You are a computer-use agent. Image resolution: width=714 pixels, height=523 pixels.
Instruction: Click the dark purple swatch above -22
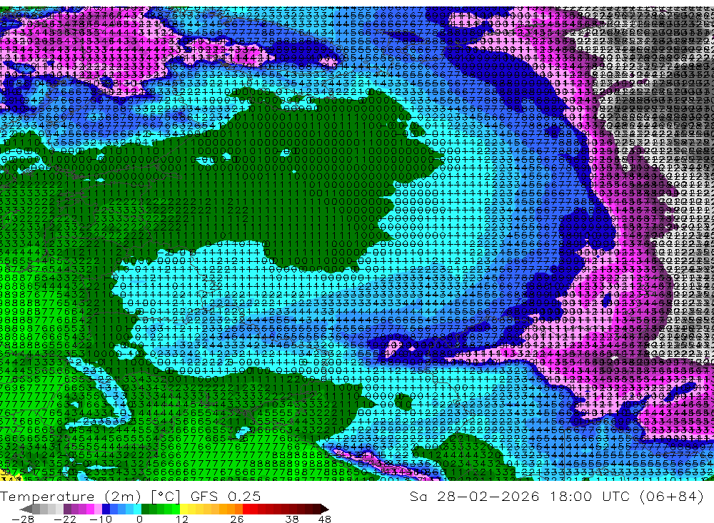67,509
